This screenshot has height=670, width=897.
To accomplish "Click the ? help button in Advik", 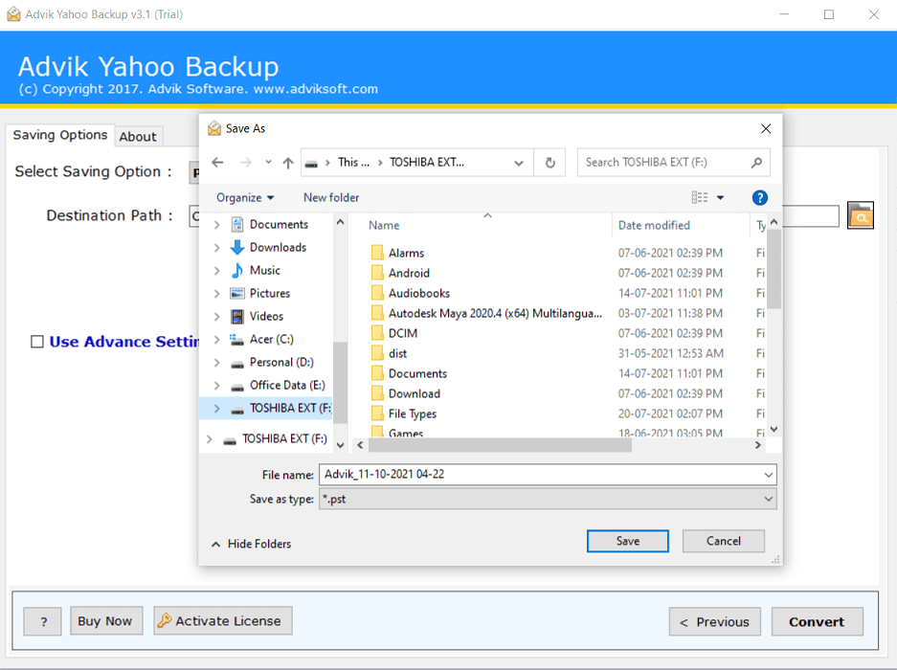I will 43,621.
